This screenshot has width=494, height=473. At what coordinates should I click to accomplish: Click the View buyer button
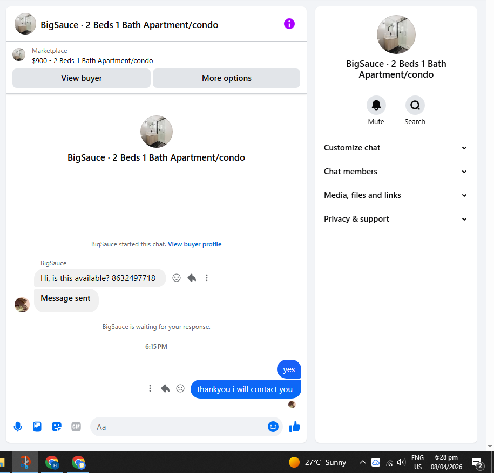82,78
